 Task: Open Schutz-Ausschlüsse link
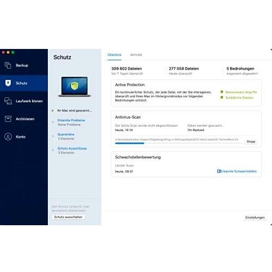click(x=72, y=149)
